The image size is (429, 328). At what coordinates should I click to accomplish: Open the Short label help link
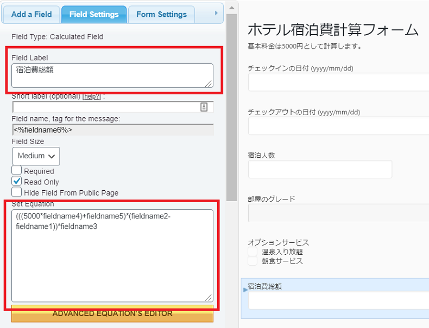pyautogui.click(x=92, y=97)
